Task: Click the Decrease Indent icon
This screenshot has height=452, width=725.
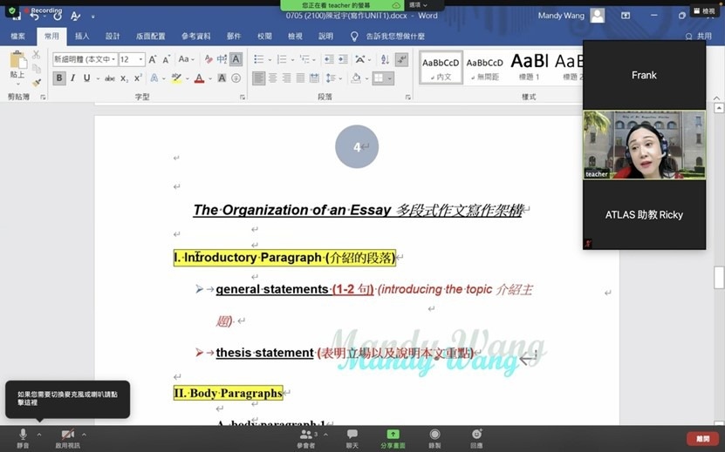Action: (x=329, y=59)
